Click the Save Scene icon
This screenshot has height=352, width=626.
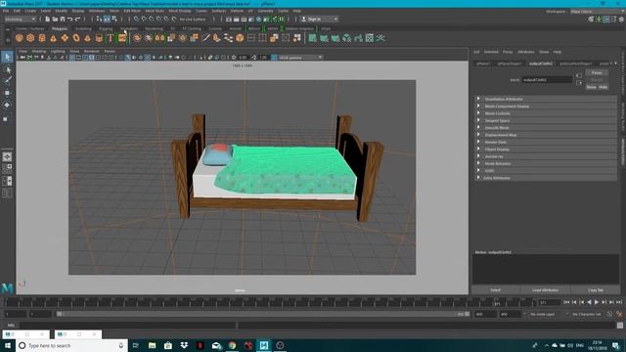pos(63,19)
